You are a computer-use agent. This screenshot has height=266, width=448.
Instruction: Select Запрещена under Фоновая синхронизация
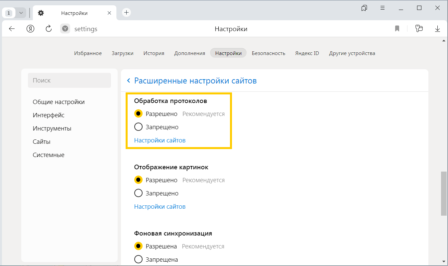coord(138,259)
